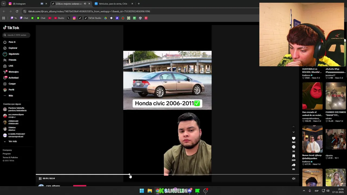This screenshot has height=195, width=347.
Task: Click the search field with mazda 3 2014 sedan
Action: pos(16,35)
